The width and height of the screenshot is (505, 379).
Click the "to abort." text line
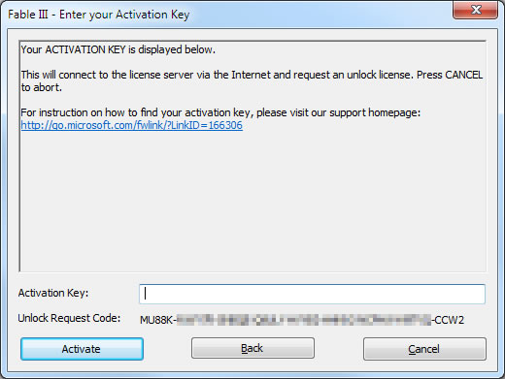[x=42, y=87]
